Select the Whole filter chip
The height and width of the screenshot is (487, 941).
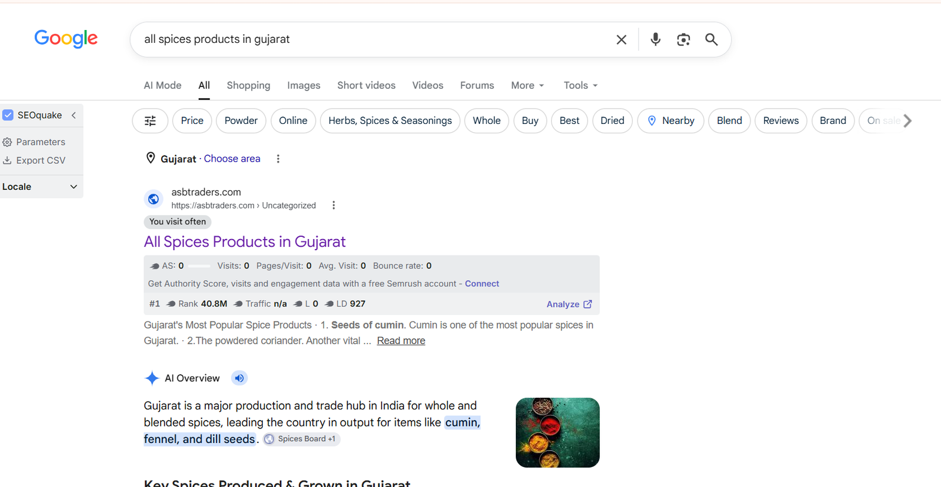[487, 121]
